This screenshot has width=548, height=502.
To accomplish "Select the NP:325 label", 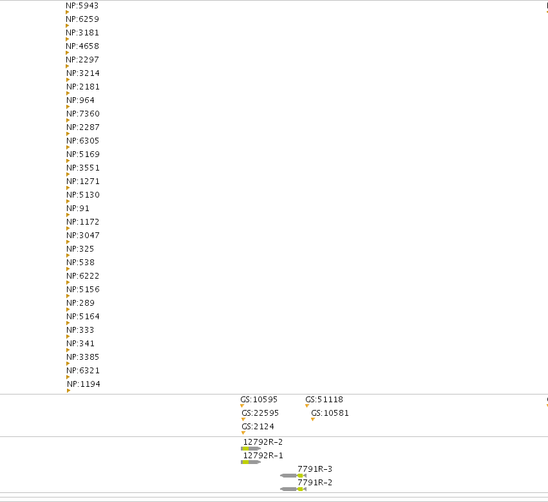I will pyautogui.click(x=80, y=248).
